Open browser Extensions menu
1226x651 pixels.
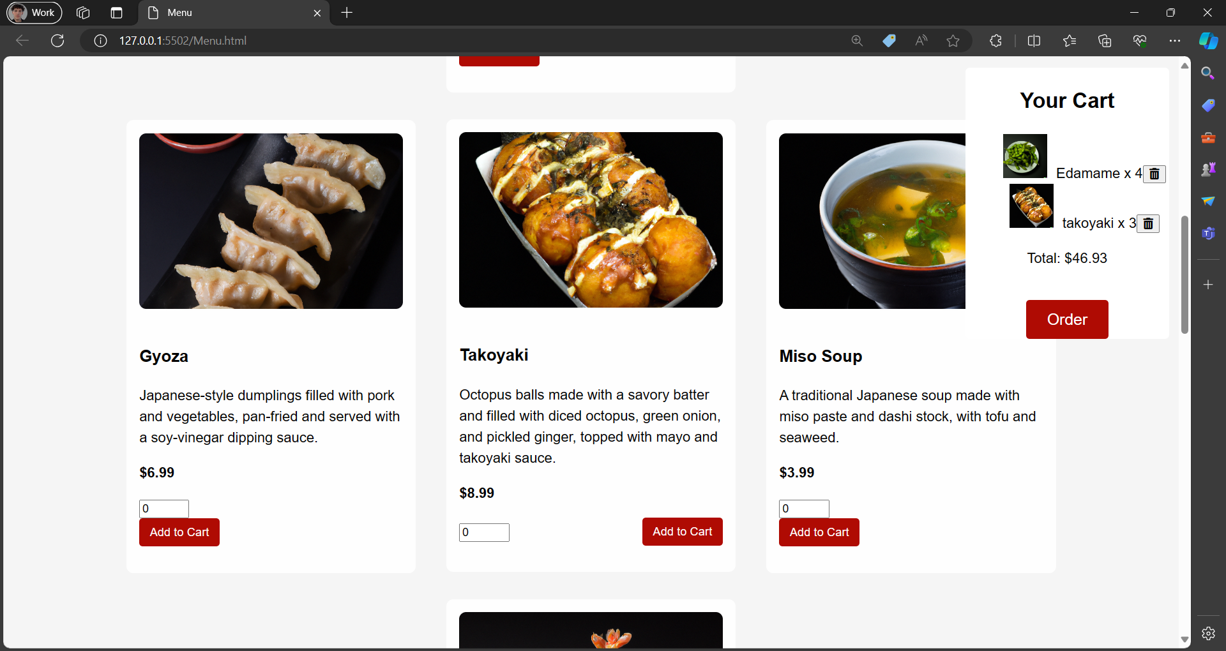pyautogui.click(x=995, y=41)
